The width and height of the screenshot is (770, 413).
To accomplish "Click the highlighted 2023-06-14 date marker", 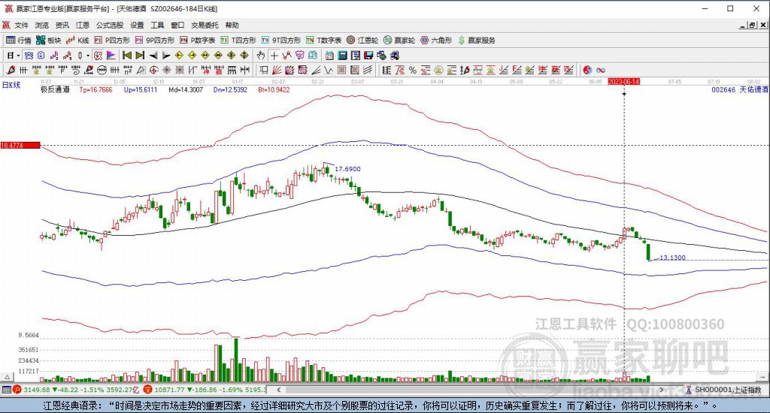I will pos(623,81).
